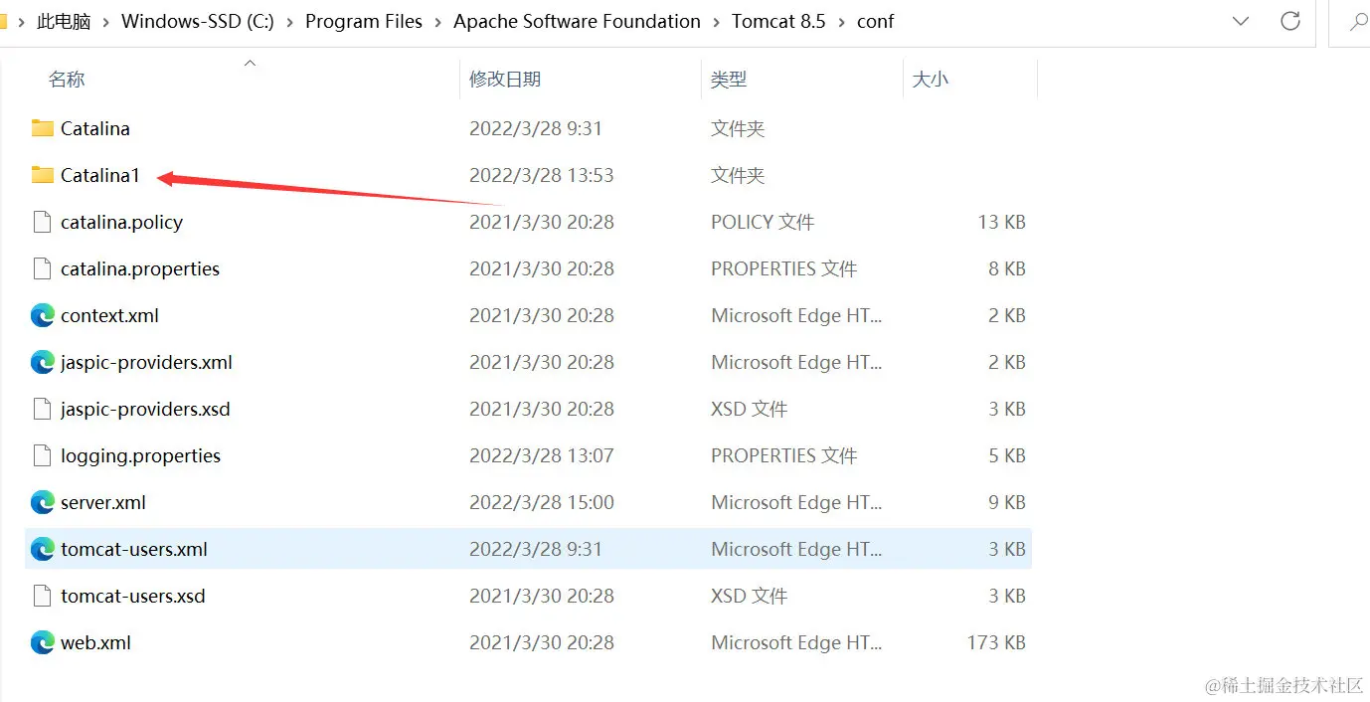Click the logging.properties file icon
This screenshot has width=1370, height=702.
coord(42,455)
